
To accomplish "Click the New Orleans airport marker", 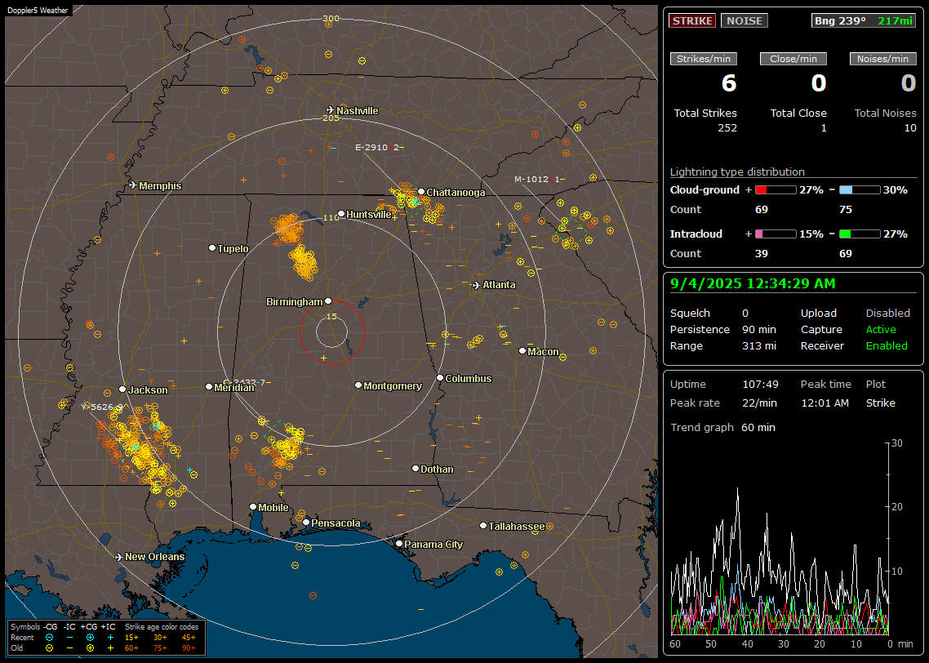I will click(x=118, y=557).
